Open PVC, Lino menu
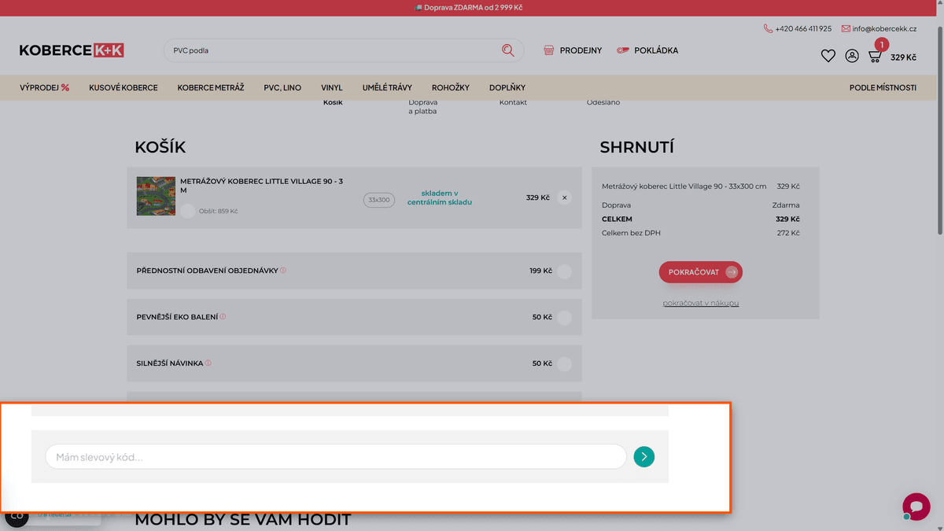The height and width of the screenshot is (531, 944). pos(282,87)
